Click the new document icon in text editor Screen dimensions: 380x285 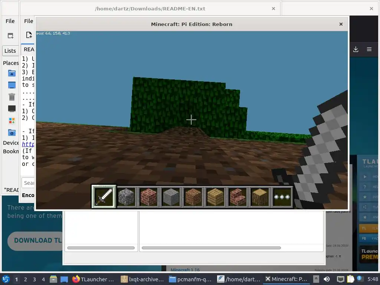click(x=29, y=35)
